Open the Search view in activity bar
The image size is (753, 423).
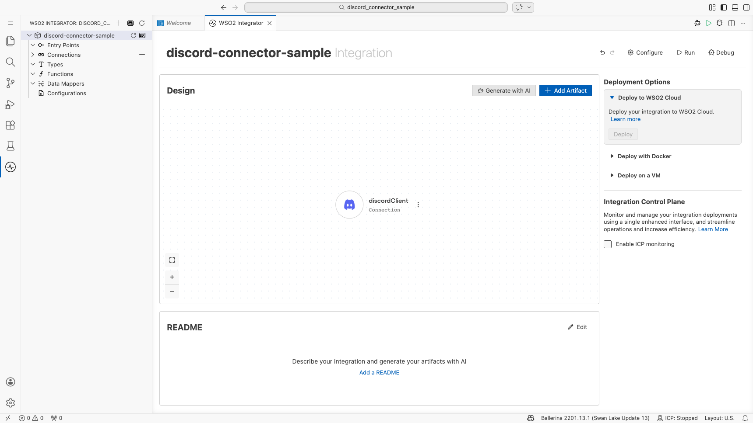pos(11,62)
